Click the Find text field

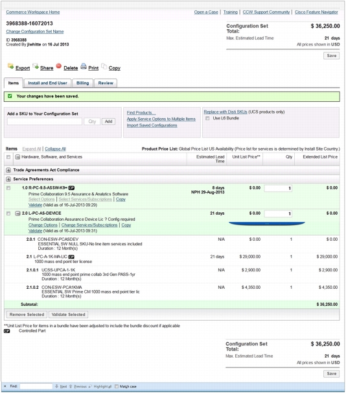36,386
